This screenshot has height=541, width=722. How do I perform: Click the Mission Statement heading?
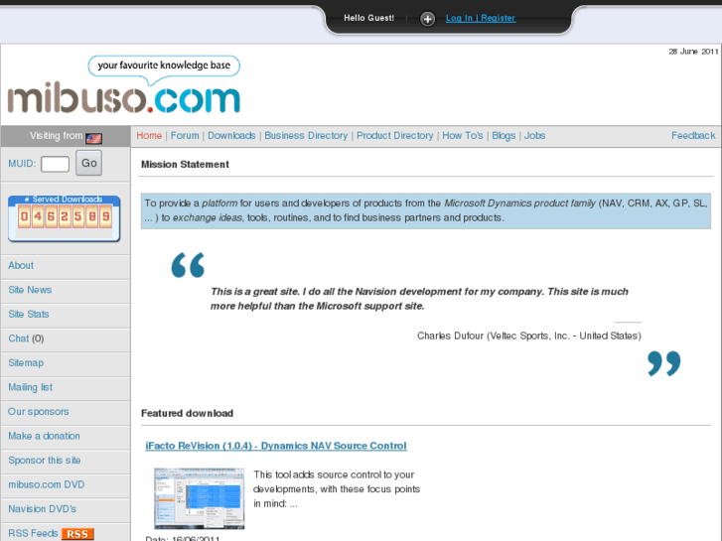tap(185, 165)
